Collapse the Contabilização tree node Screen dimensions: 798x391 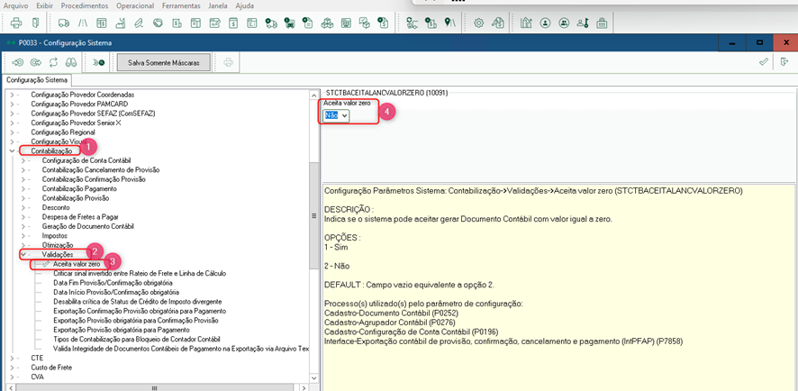tap(12, 151)
